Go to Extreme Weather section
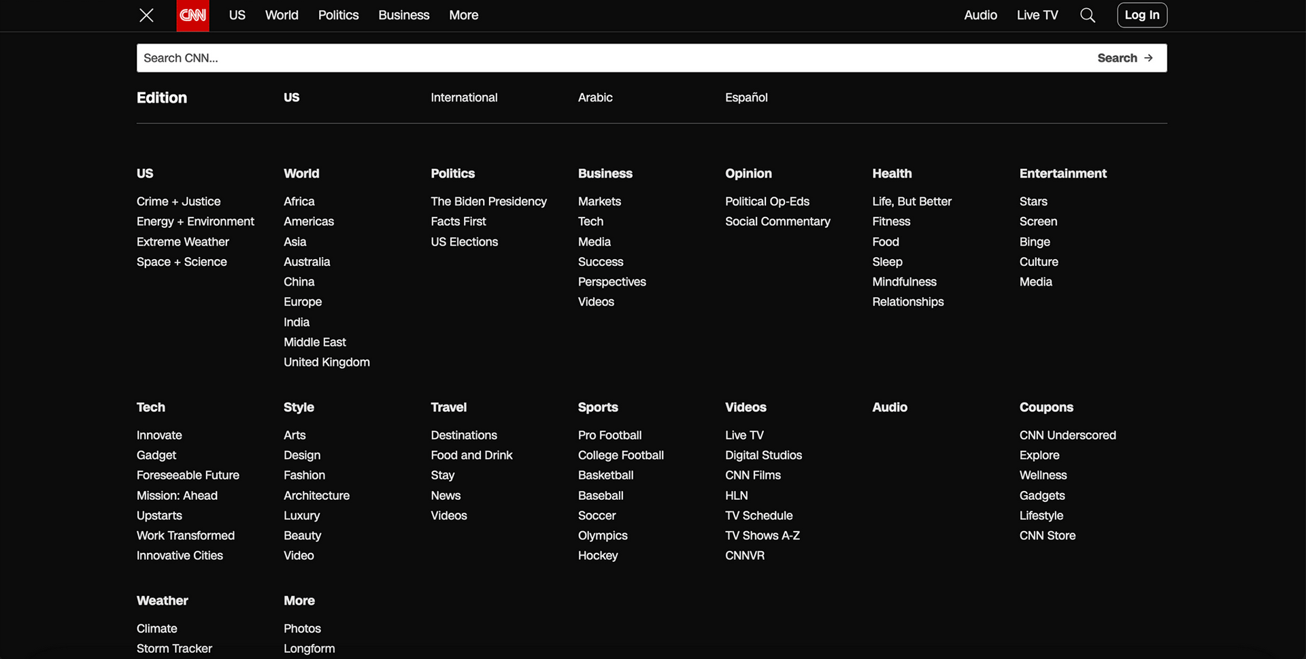The width and height of the screenshot is (1306, 659). point(182,241)
